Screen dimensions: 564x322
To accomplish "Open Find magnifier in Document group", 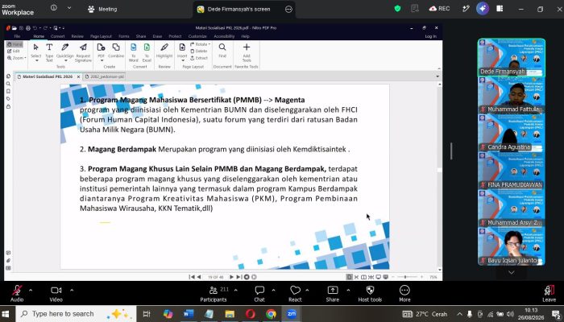I will tap(222, 51).
